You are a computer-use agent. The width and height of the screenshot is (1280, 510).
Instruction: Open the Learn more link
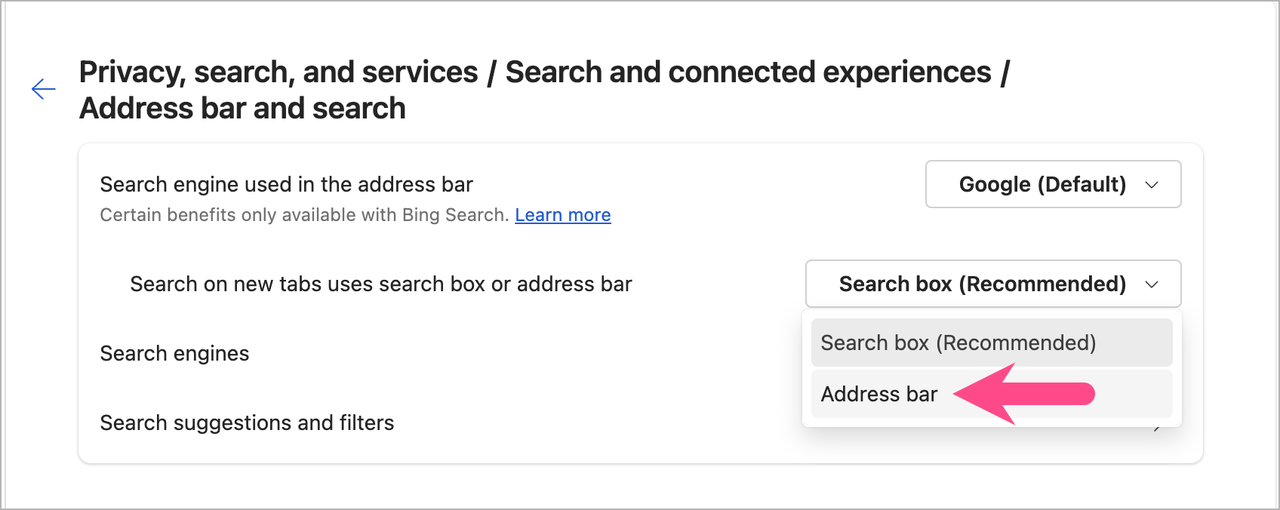click(562, 215)
